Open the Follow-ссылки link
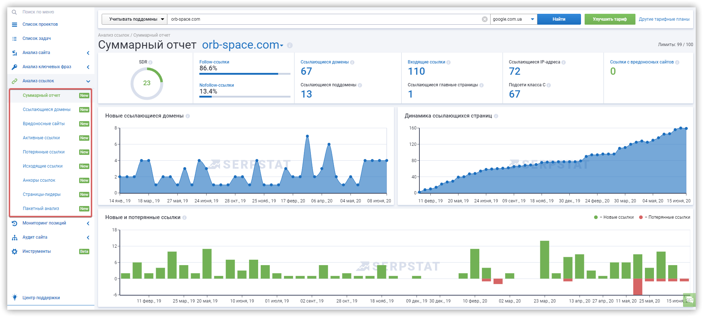This screenshot has width=703, height=317. coord(214,62)
